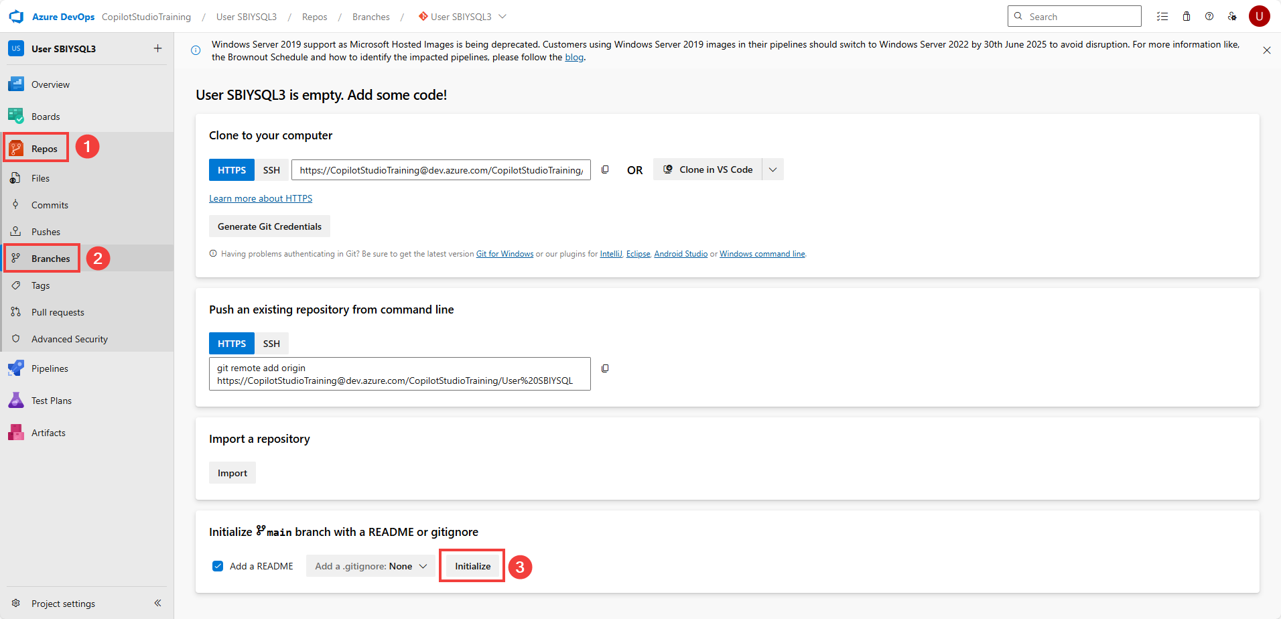Open the Pipelines section in sidebar
This screenshot has height=619, width=1281.
[x=50, y=368]
